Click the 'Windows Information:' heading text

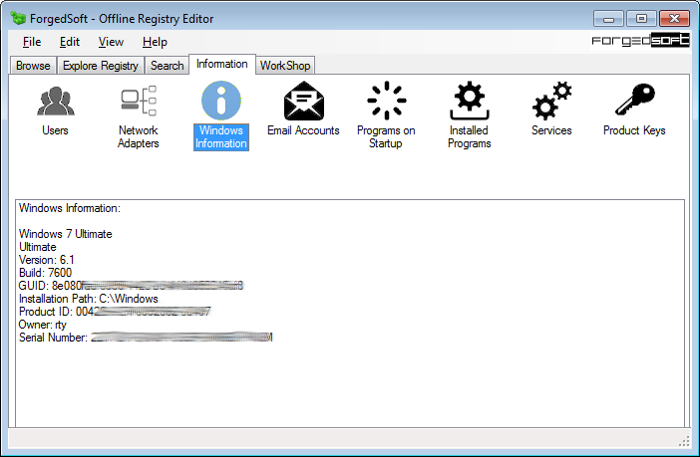(x=70, y=208)
